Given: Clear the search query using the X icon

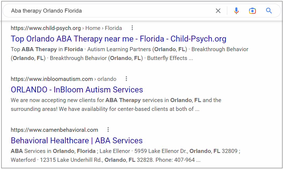Looking at the screenshot, I should click(x=218, y=10).
